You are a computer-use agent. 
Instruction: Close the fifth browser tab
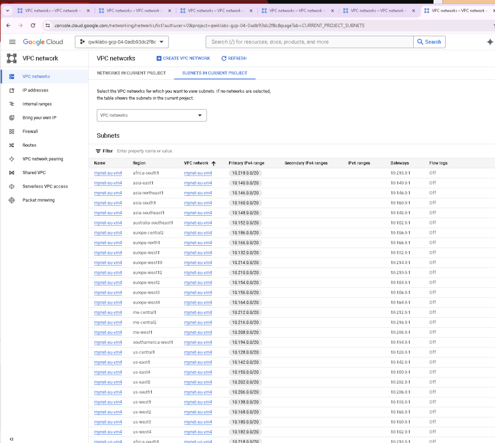click(414, 11)
